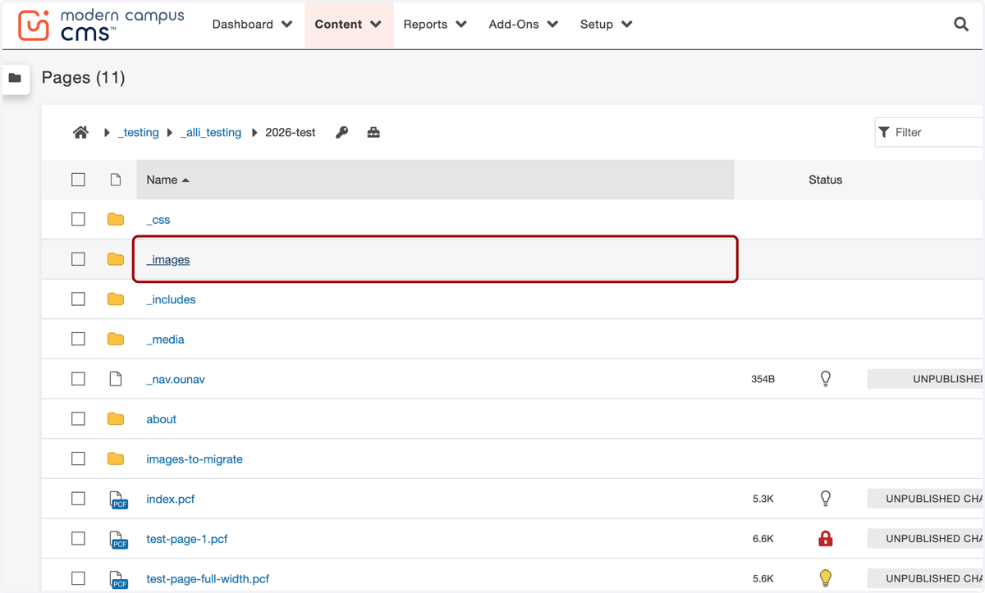Click the lit lightbulb on test-page-full-width.pcf

click(826, 578)
